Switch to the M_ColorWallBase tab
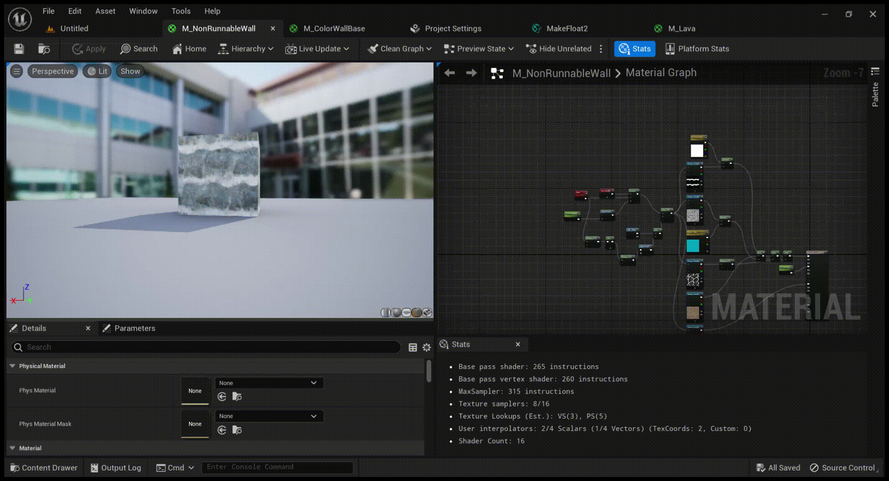The image size is (889, 481). (334, 28)
